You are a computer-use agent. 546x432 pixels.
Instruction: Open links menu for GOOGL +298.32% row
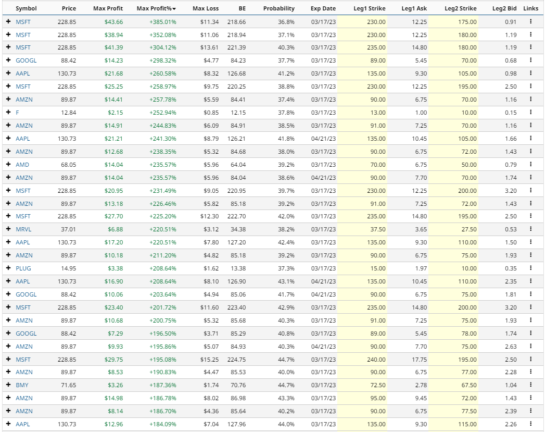tap(531, 60)
